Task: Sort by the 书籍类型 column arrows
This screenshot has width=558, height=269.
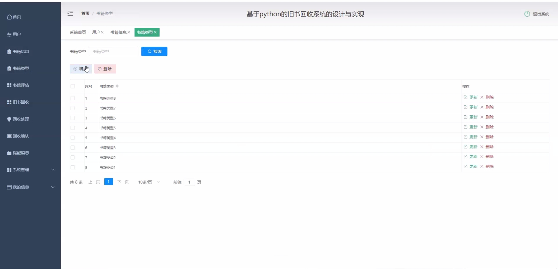Action: coord(117,86)
